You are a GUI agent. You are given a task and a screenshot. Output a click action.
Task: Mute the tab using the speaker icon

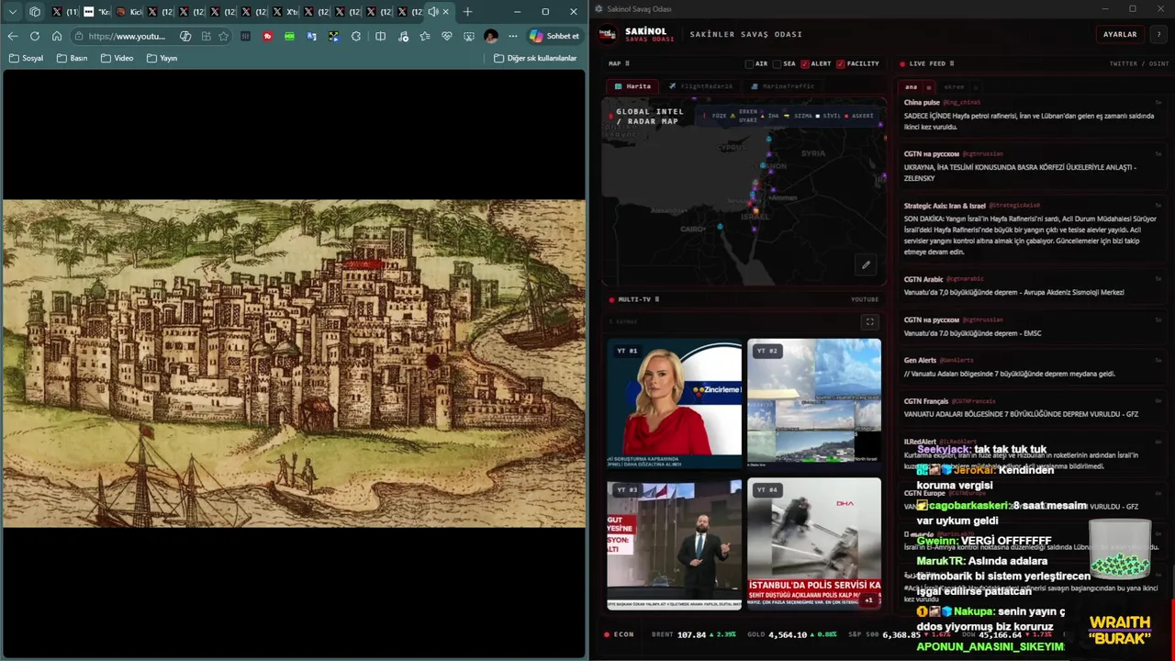(433, 12)
